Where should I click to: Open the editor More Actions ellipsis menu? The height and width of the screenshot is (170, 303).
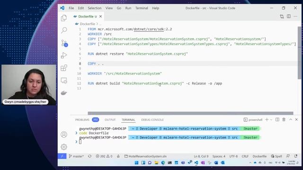(295, 17)
